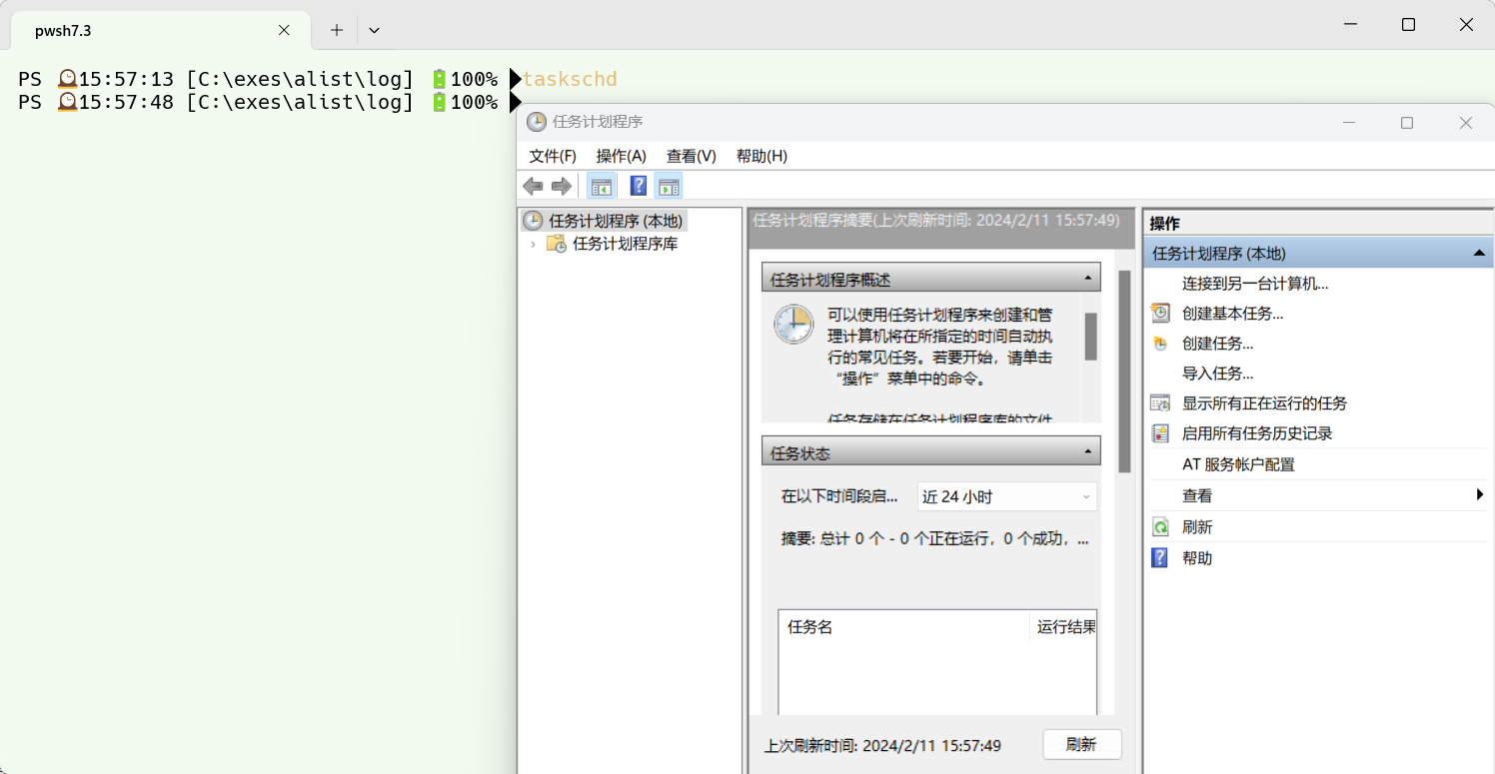Click 创建任务... action text

click(x=1217, y=344)
